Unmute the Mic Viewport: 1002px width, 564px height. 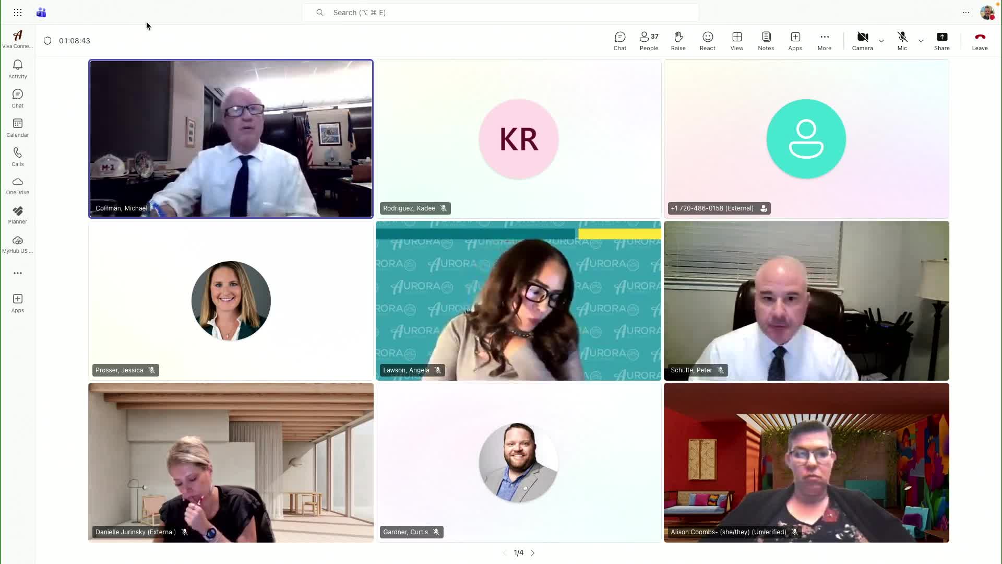pyautogui.click(x=902, y=41)
